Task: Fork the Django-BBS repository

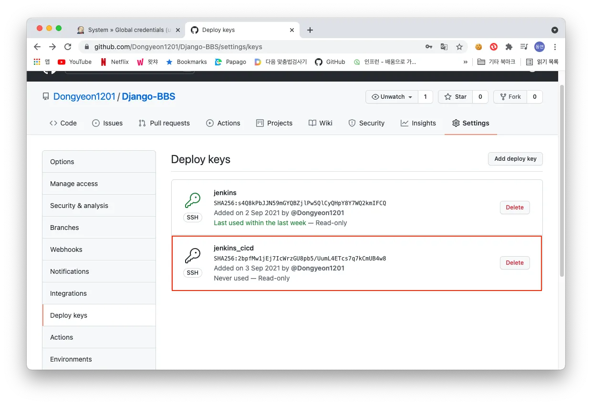Action: point(510,97)
